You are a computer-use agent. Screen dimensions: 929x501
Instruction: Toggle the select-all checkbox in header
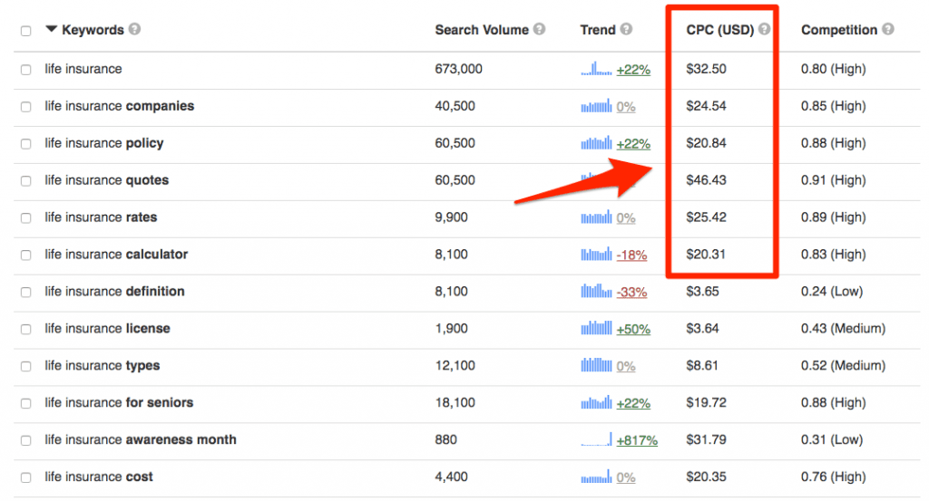[x=25, y=31]
